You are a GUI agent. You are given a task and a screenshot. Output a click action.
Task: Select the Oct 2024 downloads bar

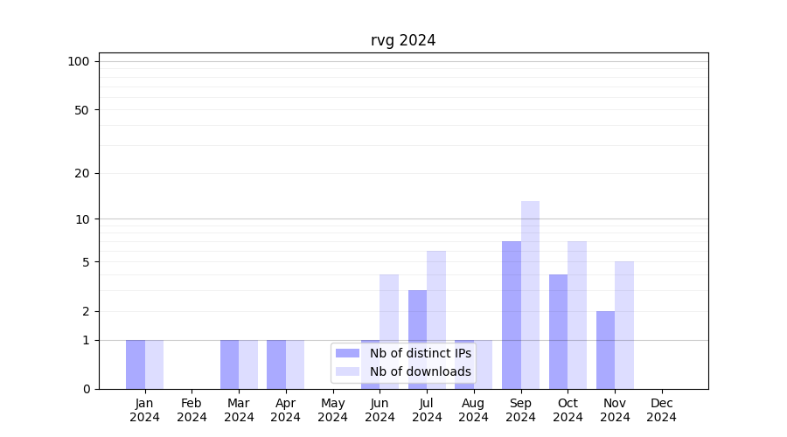click(x=577, y=315)
